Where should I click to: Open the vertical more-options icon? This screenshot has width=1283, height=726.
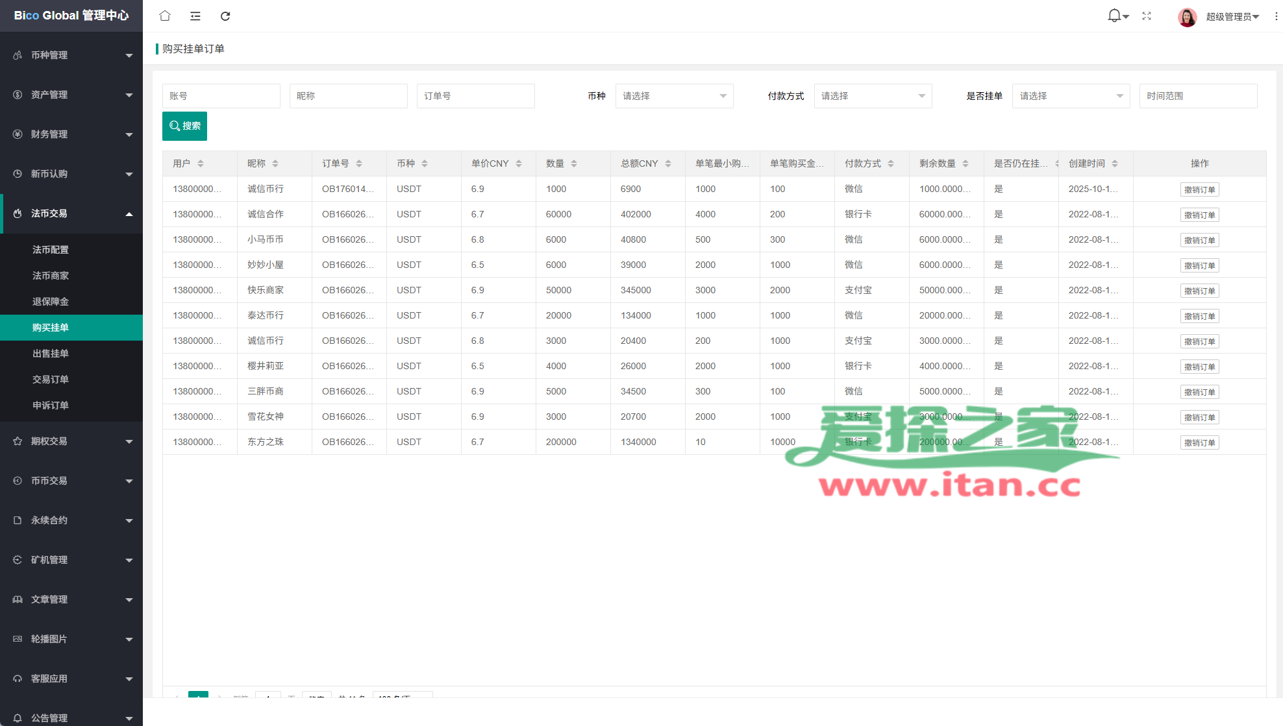click(1276, 16)
